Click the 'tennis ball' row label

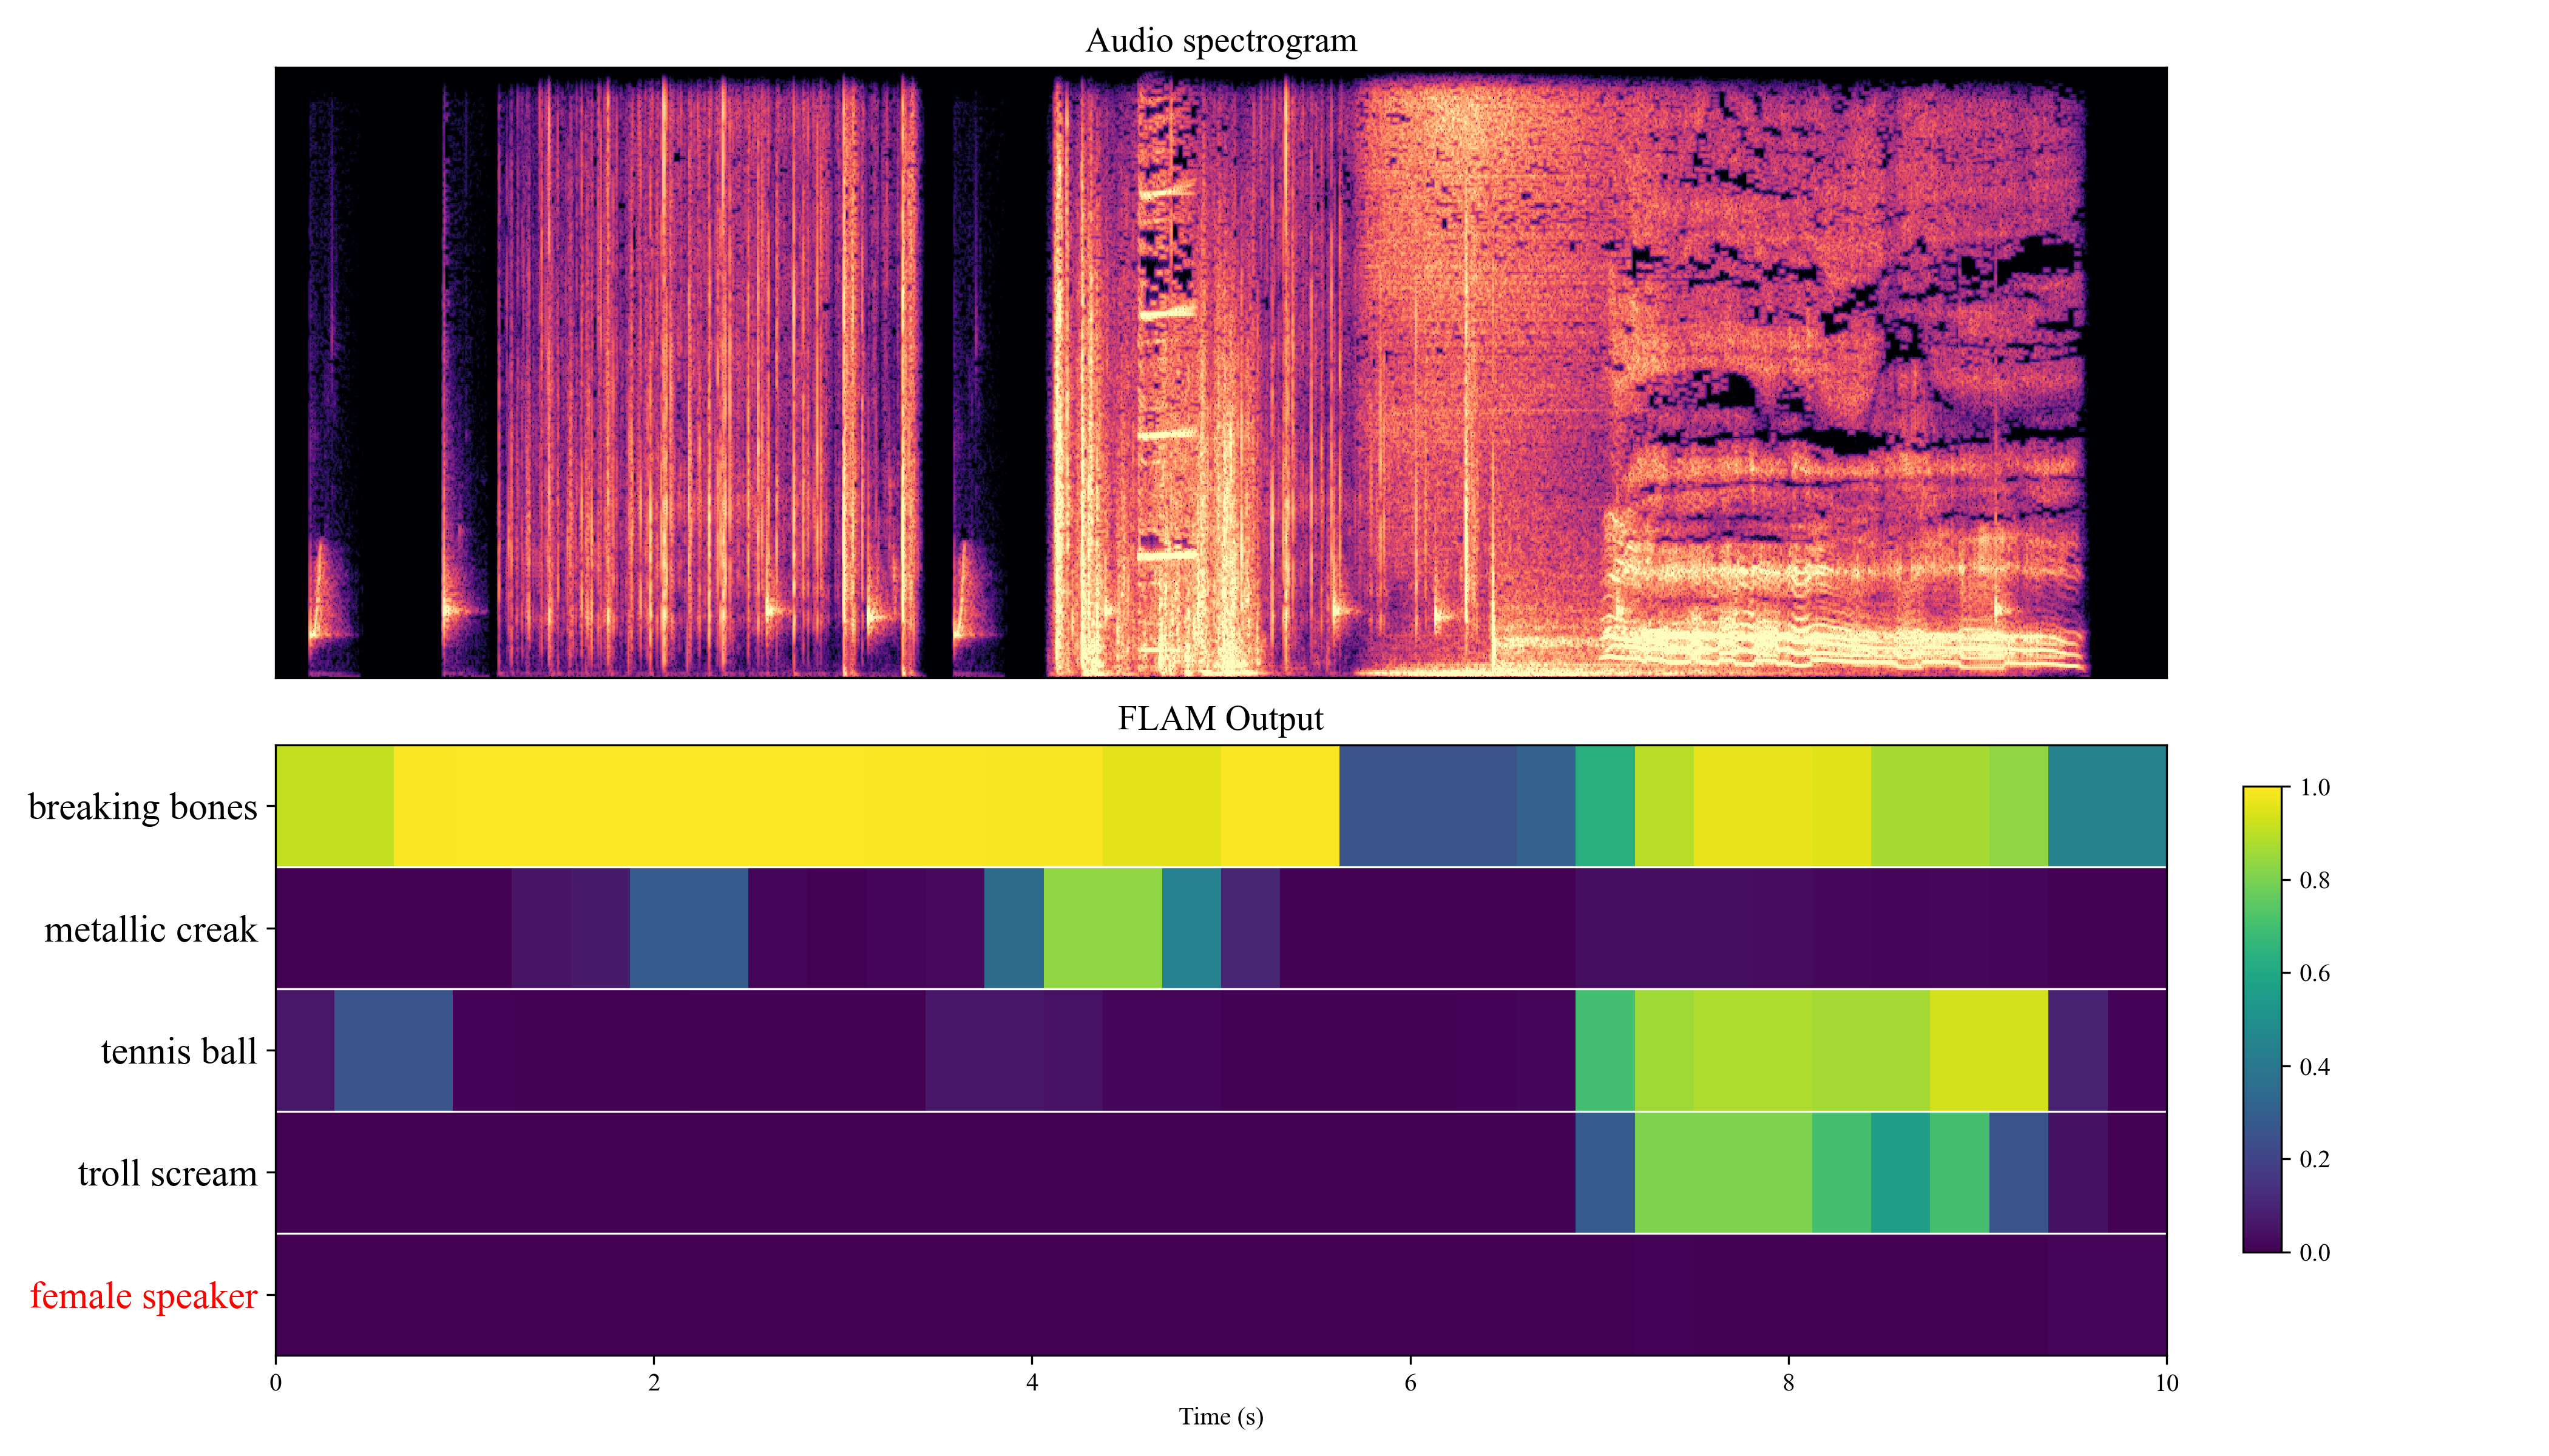(x=179, y=1052)
